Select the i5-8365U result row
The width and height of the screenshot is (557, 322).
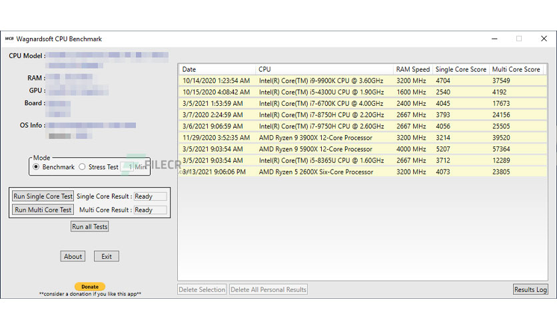point(362,160)
